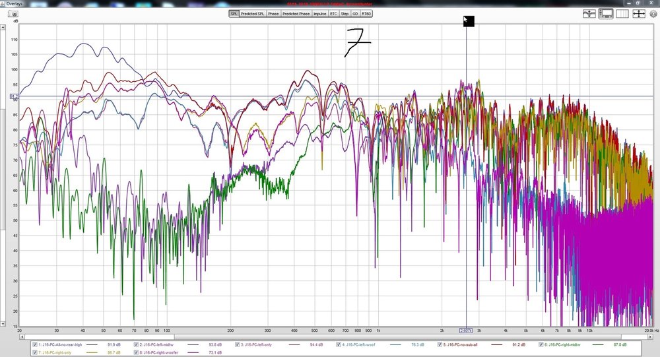Switch to the Impulse tab

(319, 14)
